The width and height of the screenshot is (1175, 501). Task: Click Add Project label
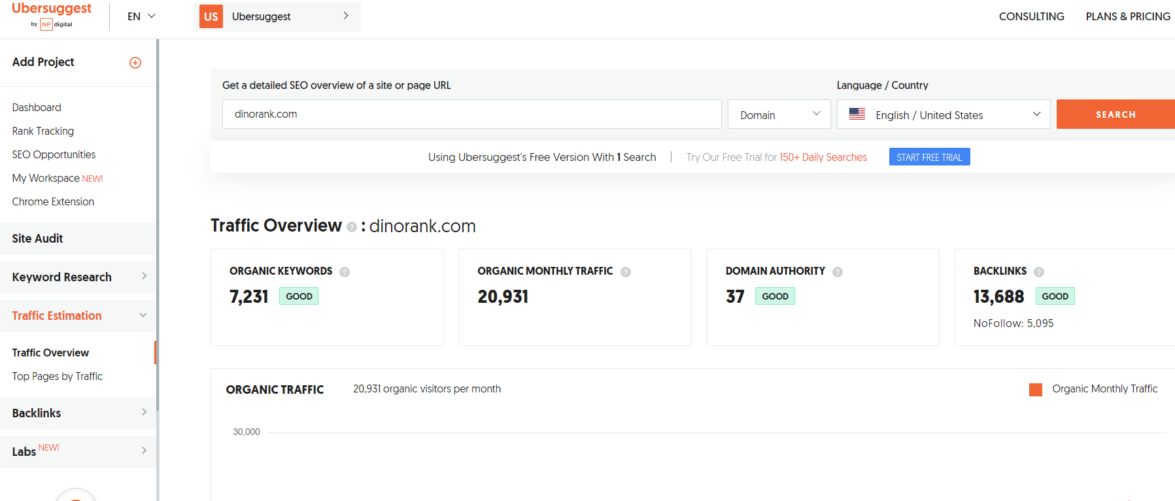pos(43,62)
